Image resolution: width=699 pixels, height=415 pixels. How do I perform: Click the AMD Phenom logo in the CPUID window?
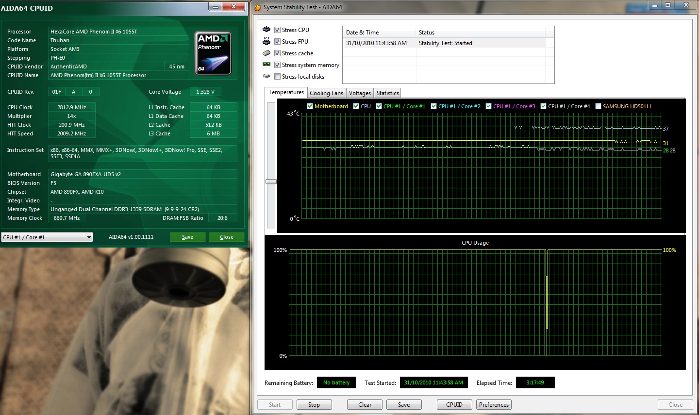click(x=213, y=53)
